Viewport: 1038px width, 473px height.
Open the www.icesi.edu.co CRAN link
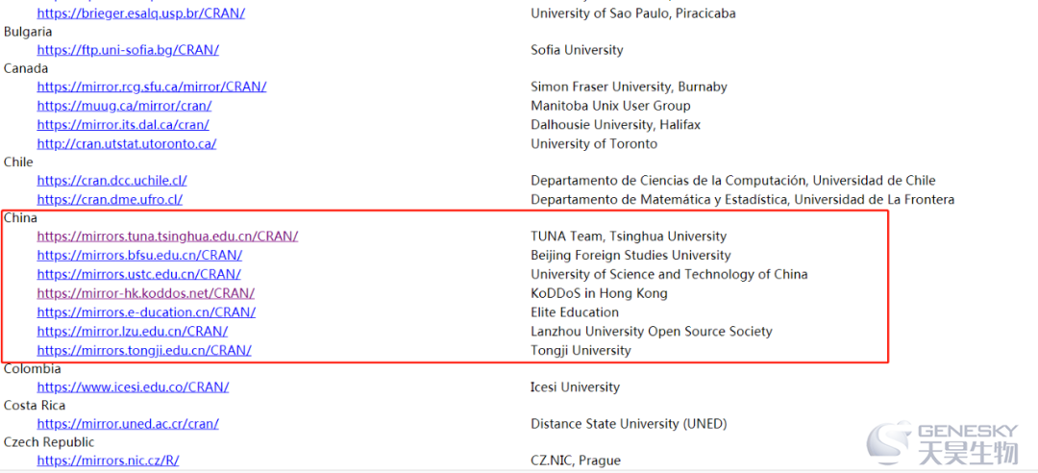pos(133,386)
